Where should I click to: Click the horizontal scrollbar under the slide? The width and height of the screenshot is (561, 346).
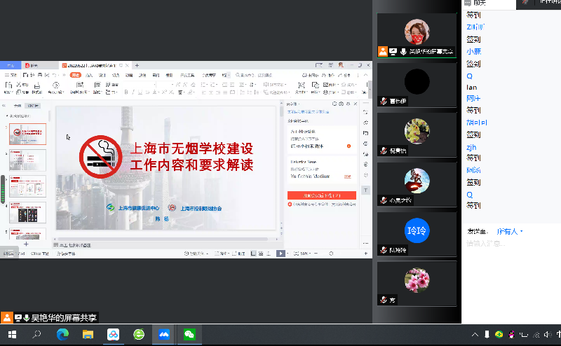(x=163, y=239)
